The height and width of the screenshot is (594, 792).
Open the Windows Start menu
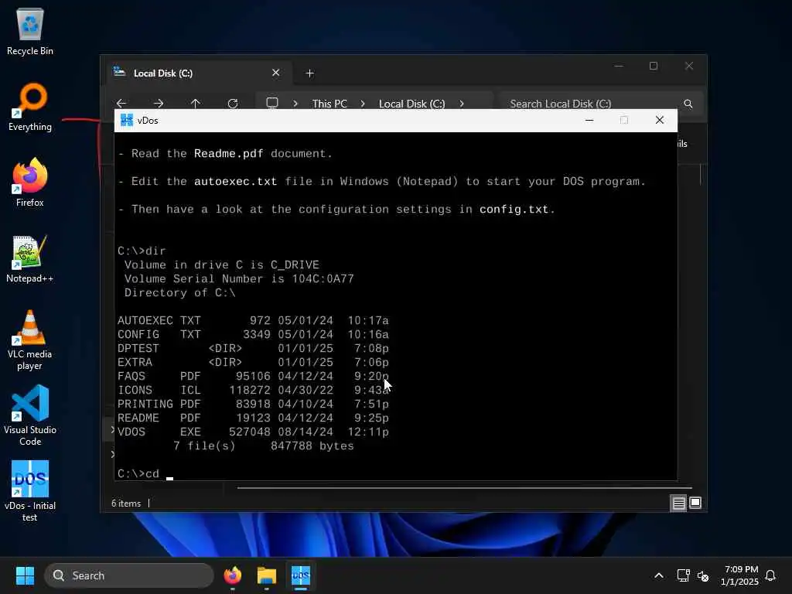click(x=25, y=575)
